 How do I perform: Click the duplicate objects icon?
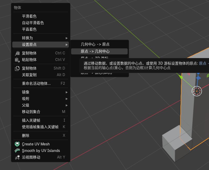(x=17, y=68)
